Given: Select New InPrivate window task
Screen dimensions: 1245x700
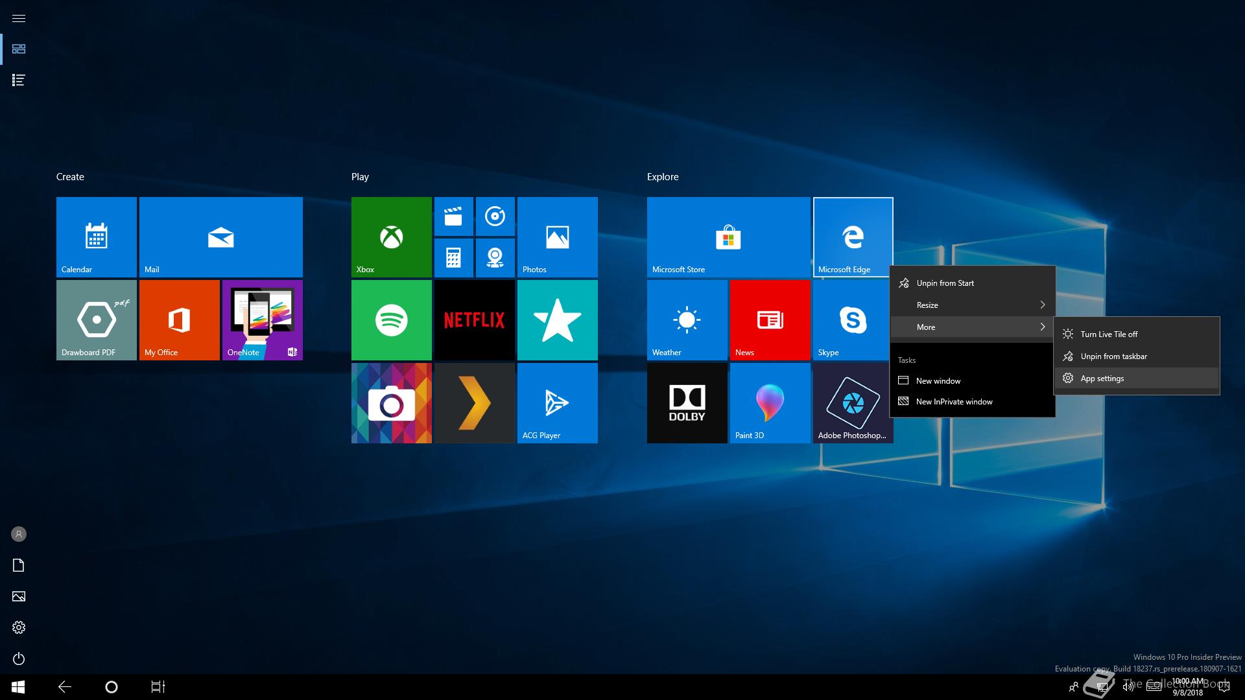Looking at the screenshot, I should click(x=954, y=402).
